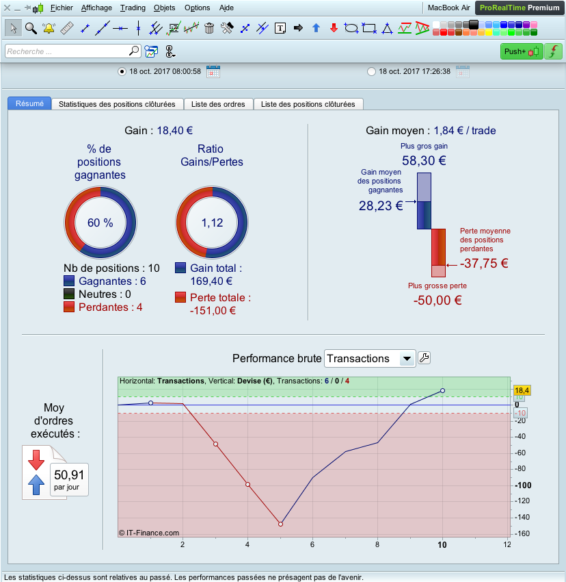Click the ProRealTime Premium button

(x=520, y=8)
